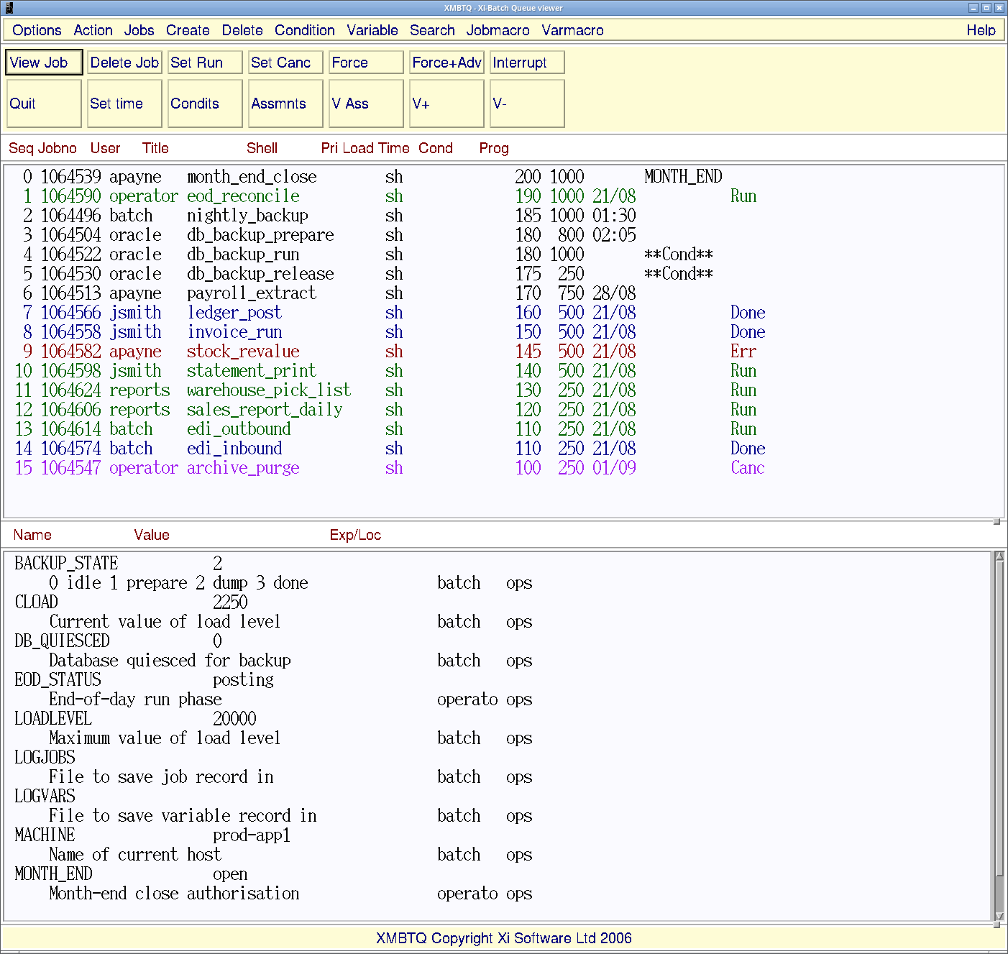Viewport: 1008px width, 954px height.
Task: Click the V- button
Action: coord(527,104)
